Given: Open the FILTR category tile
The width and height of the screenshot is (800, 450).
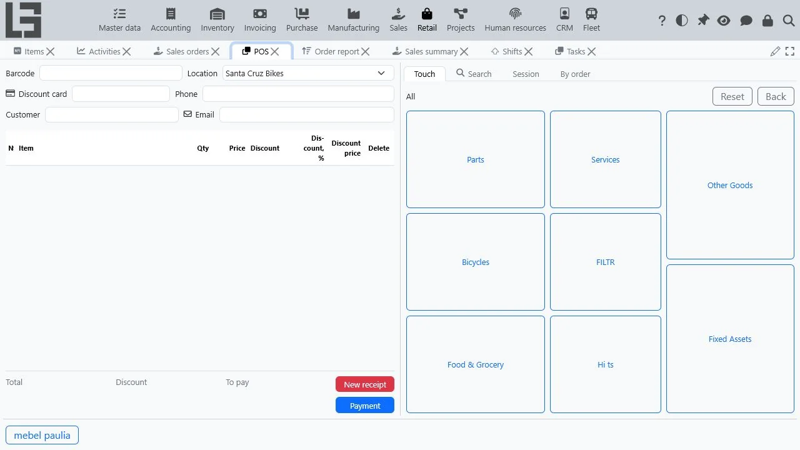Looking at the screenshot, I should point(606,262).
